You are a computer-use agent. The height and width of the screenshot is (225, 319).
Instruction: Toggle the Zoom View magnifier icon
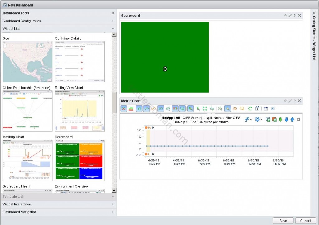[x=228, y=108]
